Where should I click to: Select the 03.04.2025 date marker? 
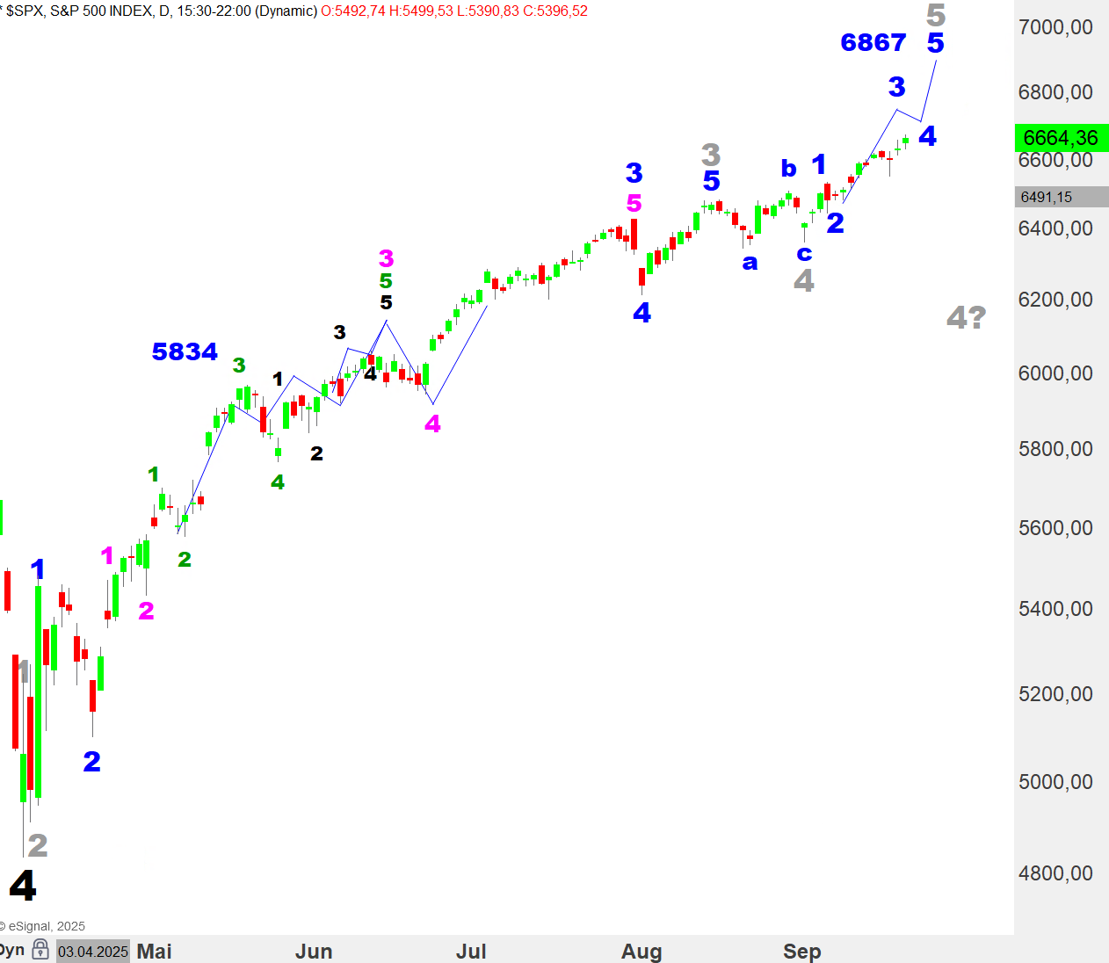pyautogui.click(x=93, y=952)
